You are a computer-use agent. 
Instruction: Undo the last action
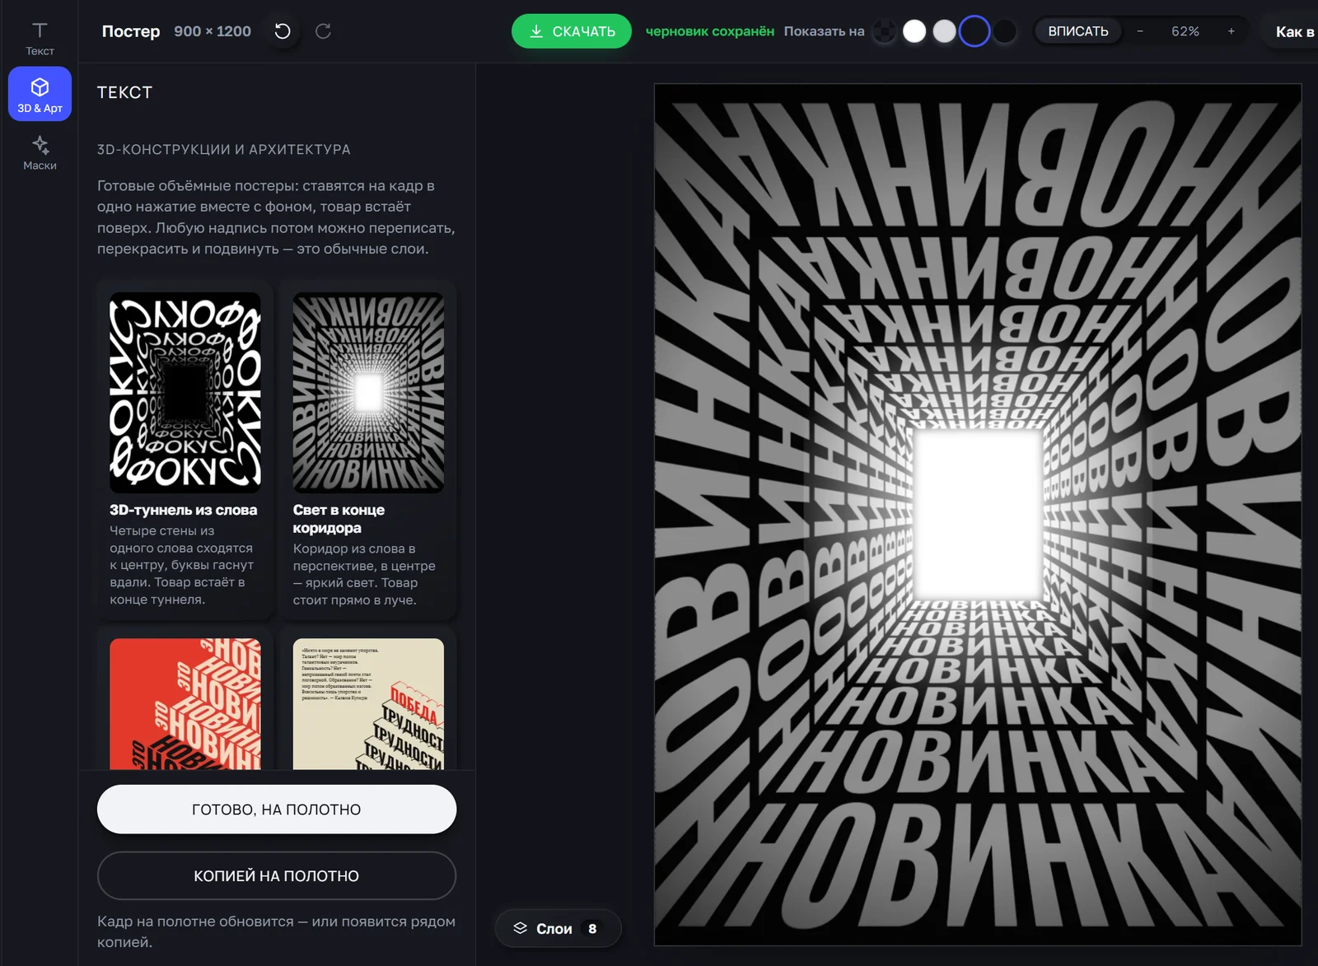(283, 31)
